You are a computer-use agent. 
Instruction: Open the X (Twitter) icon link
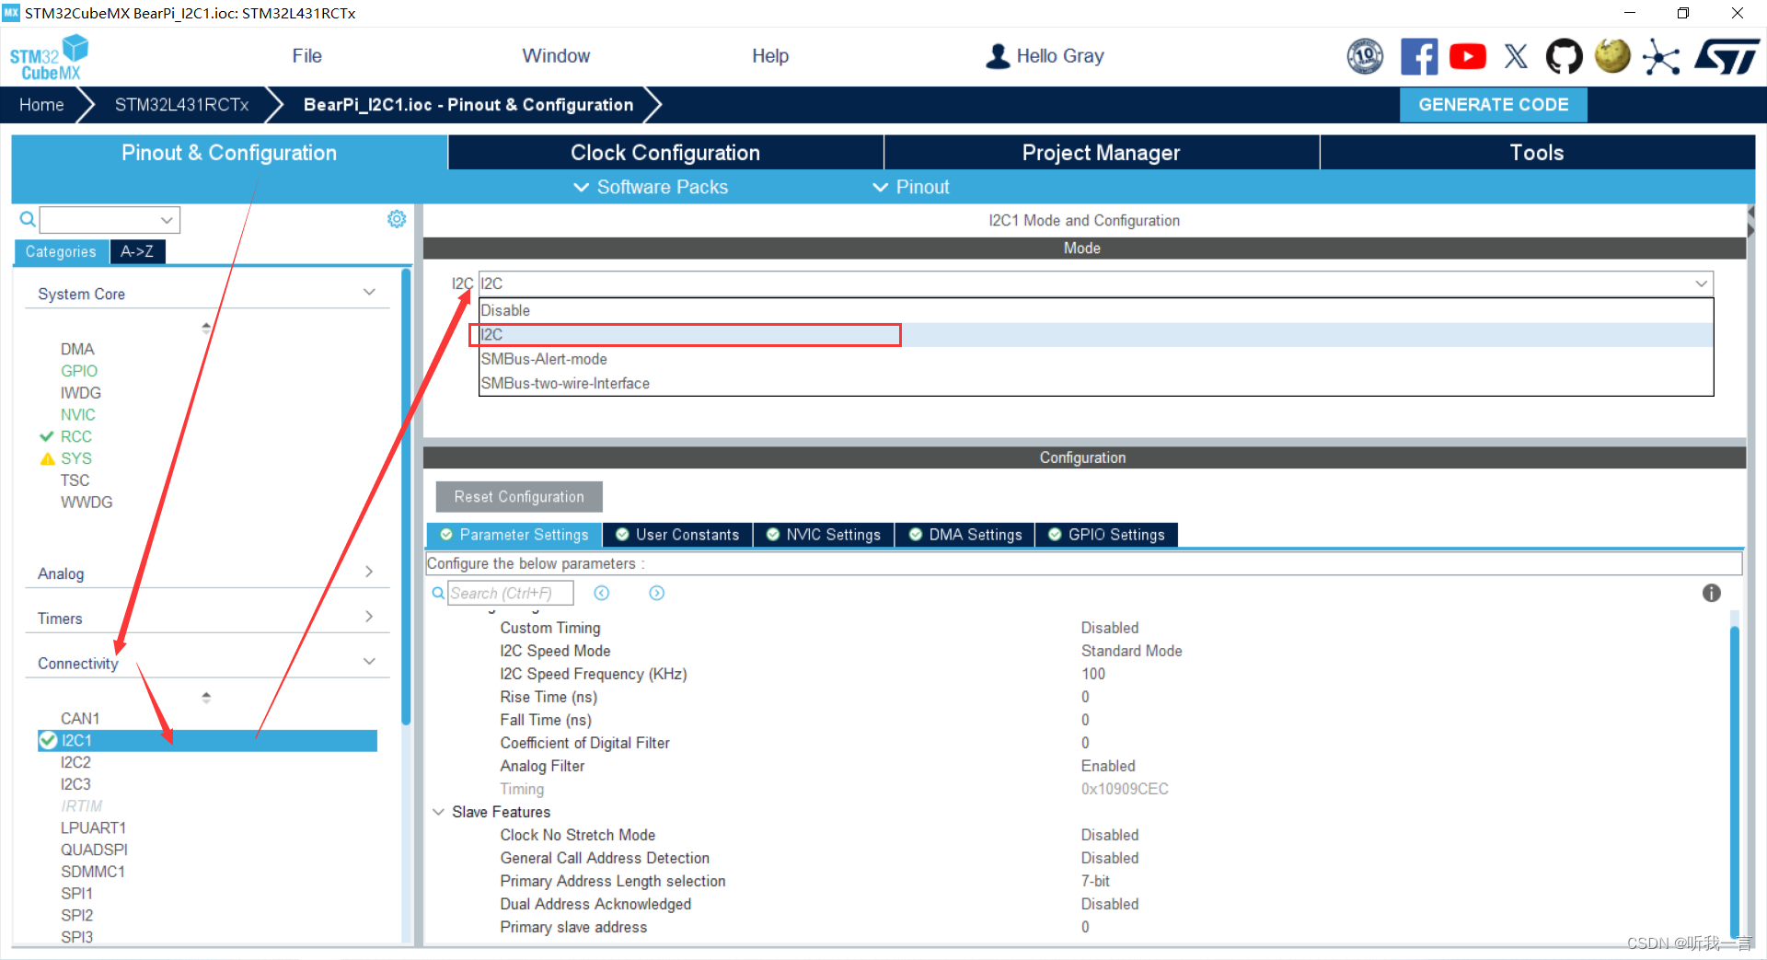pyautogui.click(x=1516, y=56)
